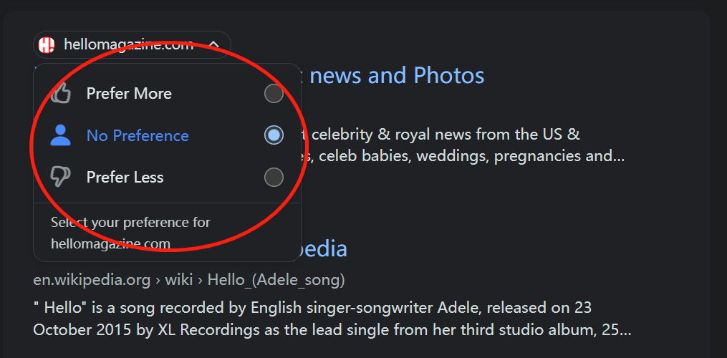Viewport: 727px width, 358px height.
Task: Choose the Prefer Less menu label
Action: [125, 177]
